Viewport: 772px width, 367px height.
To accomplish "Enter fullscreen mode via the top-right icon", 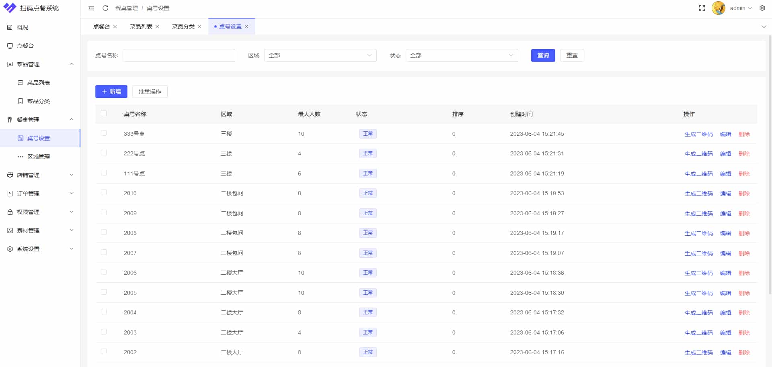I will coord(702,8).
